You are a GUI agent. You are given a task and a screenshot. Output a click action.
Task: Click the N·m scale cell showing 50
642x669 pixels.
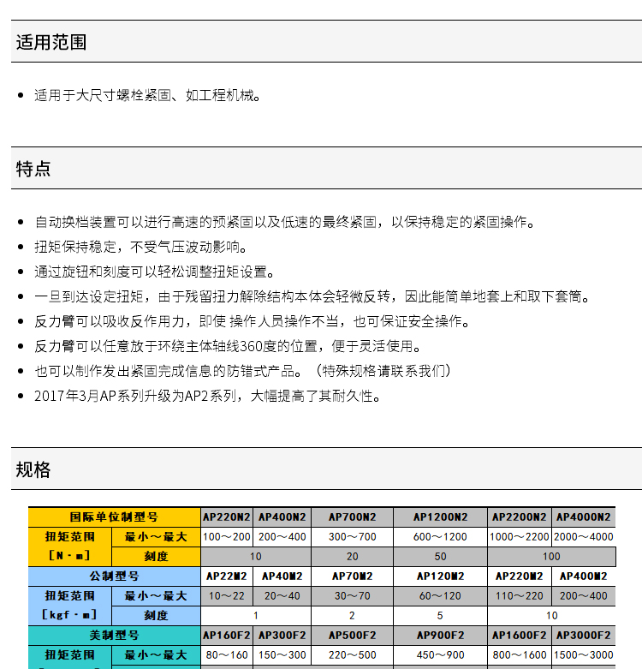(x=440, y=557)
